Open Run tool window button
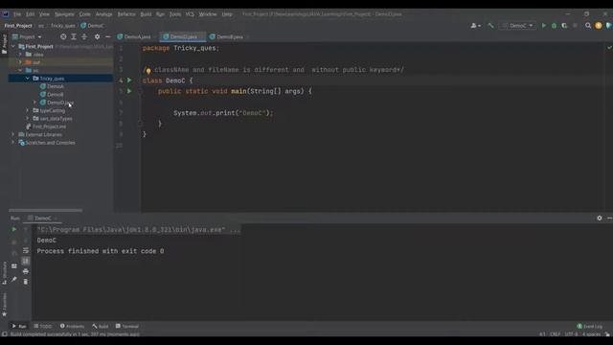 pos(19,326)
